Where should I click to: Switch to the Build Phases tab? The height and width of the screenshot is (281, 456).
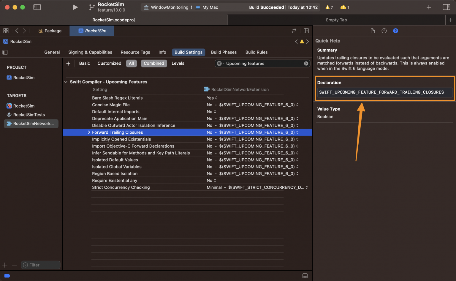(x=224, y=52)
